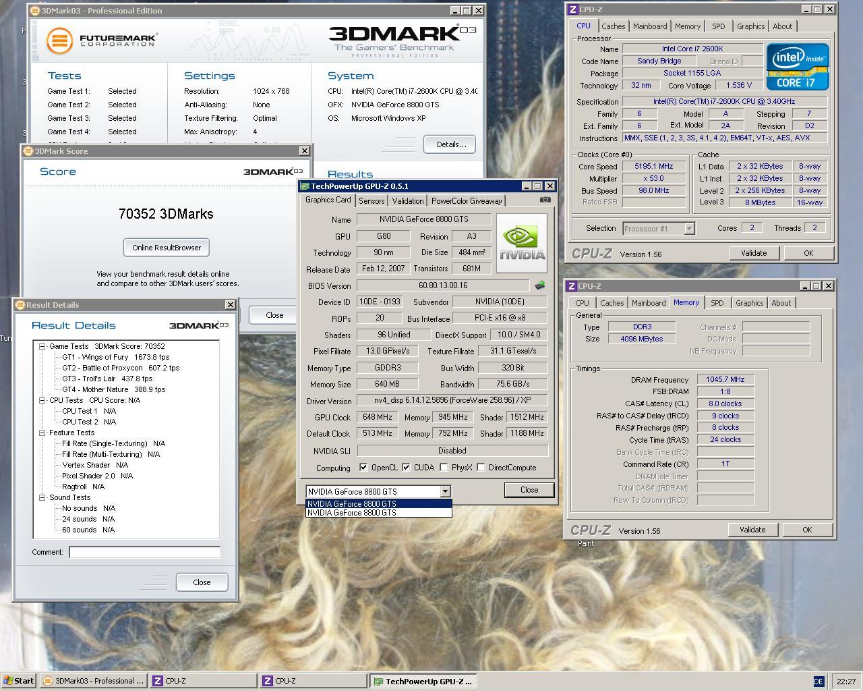Toggle the CUDA checkbox
The height and width of the screenshot is (691, 863).
[x=406, y=467]
